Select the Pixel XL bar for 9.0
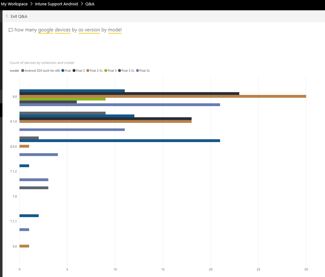This screenshot has width=325, height=277. click(120, 105)
